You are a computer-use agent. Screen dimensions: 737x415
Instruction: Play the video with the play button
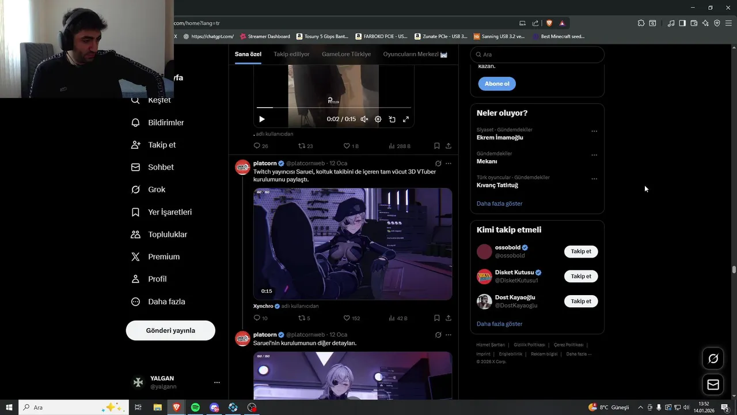pos(261,119)
